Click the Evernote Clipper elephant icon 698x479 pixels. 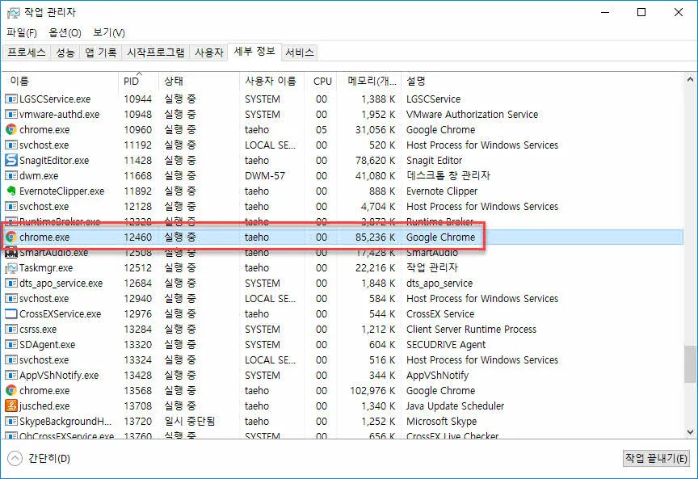[10, 191]
